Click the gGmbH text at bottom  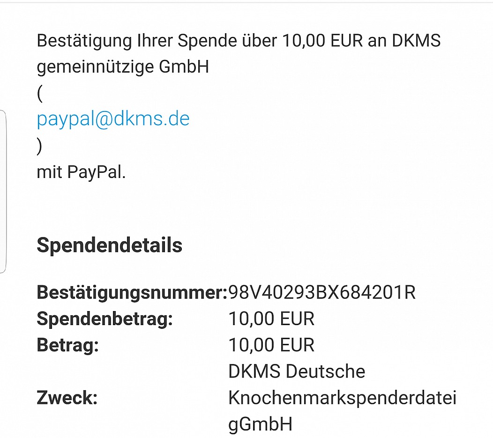(x=261, y=425)
